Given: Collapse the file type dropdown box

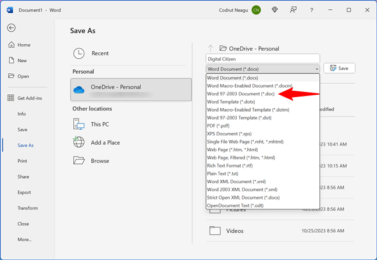Looking at the screenshot, I should coord(262,69).
